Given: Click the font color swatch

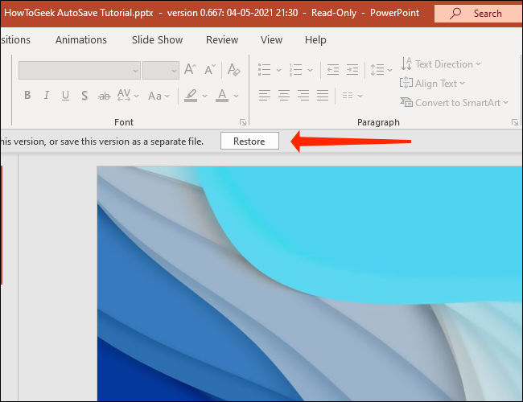Looking at the screenshot, I should click(223, 96).
